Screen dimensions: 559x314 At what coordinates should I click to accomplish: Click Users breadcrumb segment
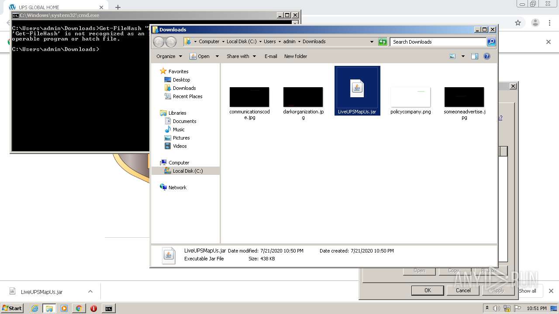click(x=269, y=42)
